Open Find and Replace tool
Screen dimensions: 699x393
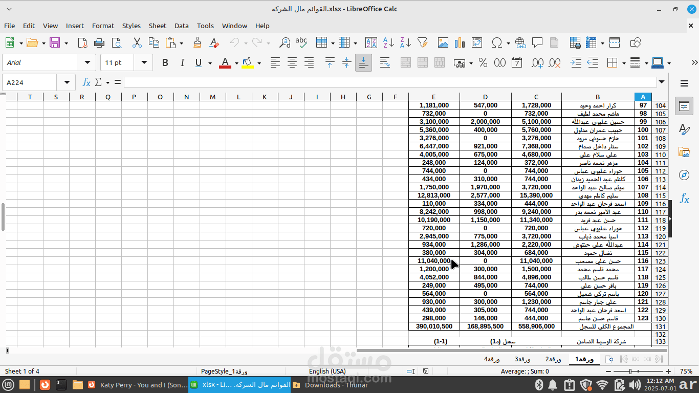click(x=285, y=42)
